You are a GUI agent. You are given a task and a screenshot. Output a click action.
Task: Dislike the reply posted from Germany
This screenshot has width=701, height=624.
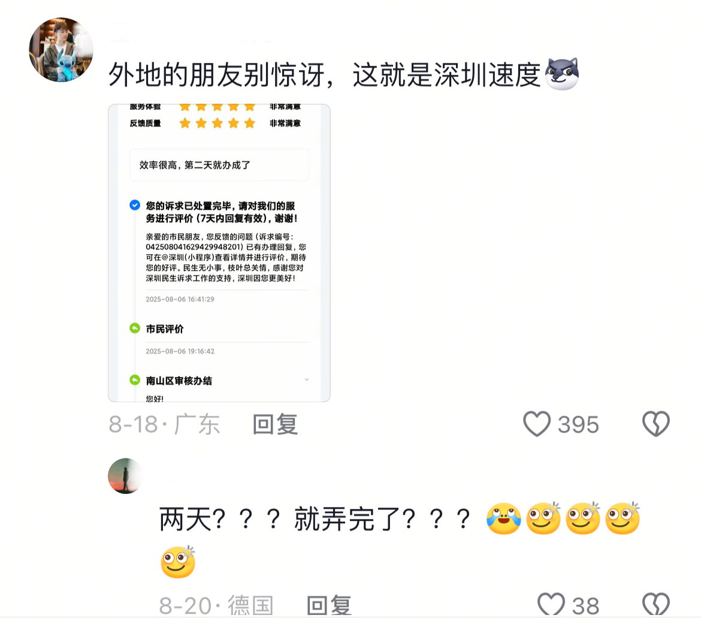656,605
